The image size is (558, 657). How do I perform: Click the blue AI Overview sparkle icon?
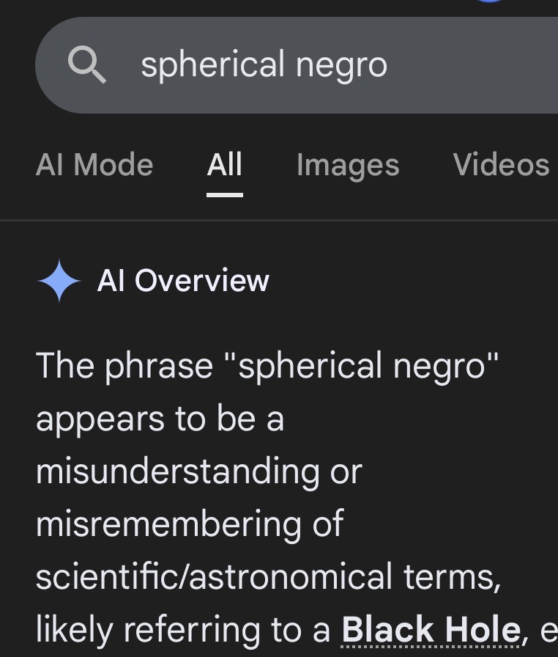(59, 281)
